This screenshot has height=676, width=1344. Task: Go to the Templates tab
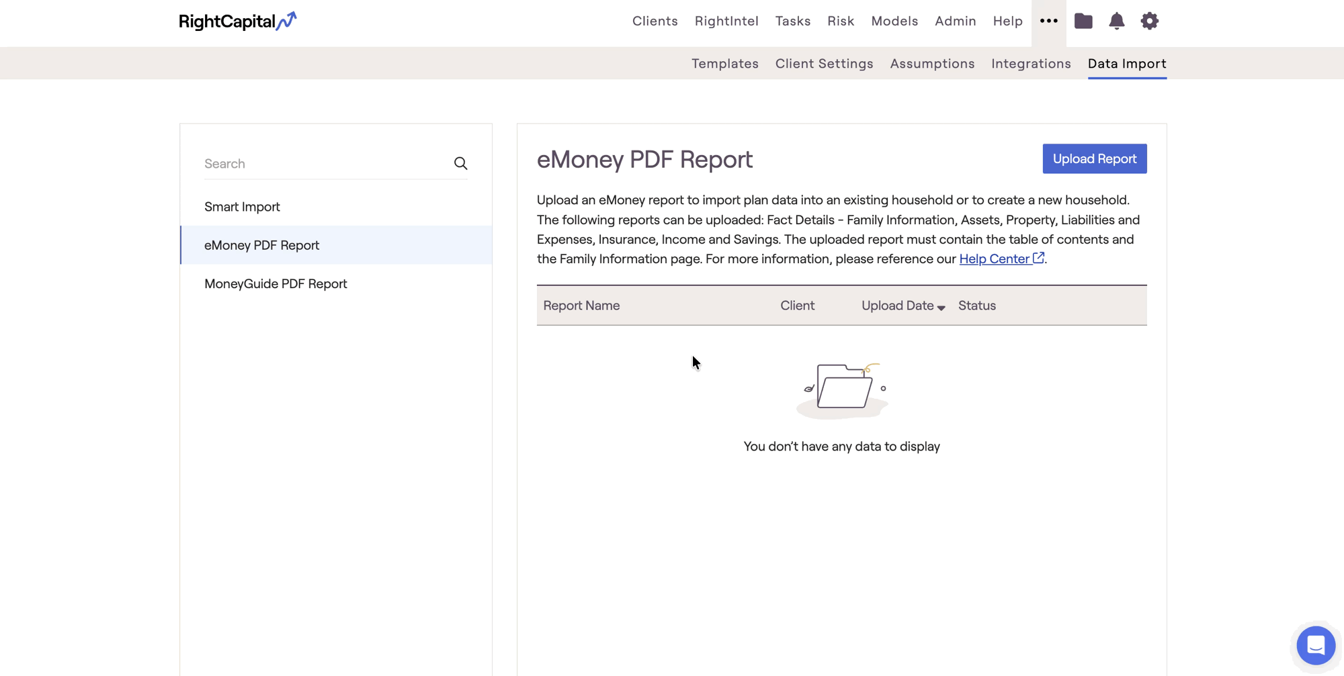tap(724, 64)
